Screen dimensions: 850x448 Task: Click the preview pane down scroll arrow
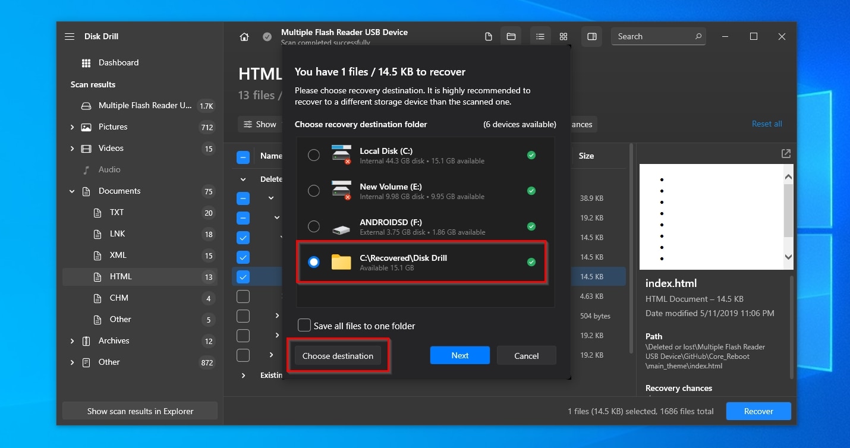[x=788, y=257]
